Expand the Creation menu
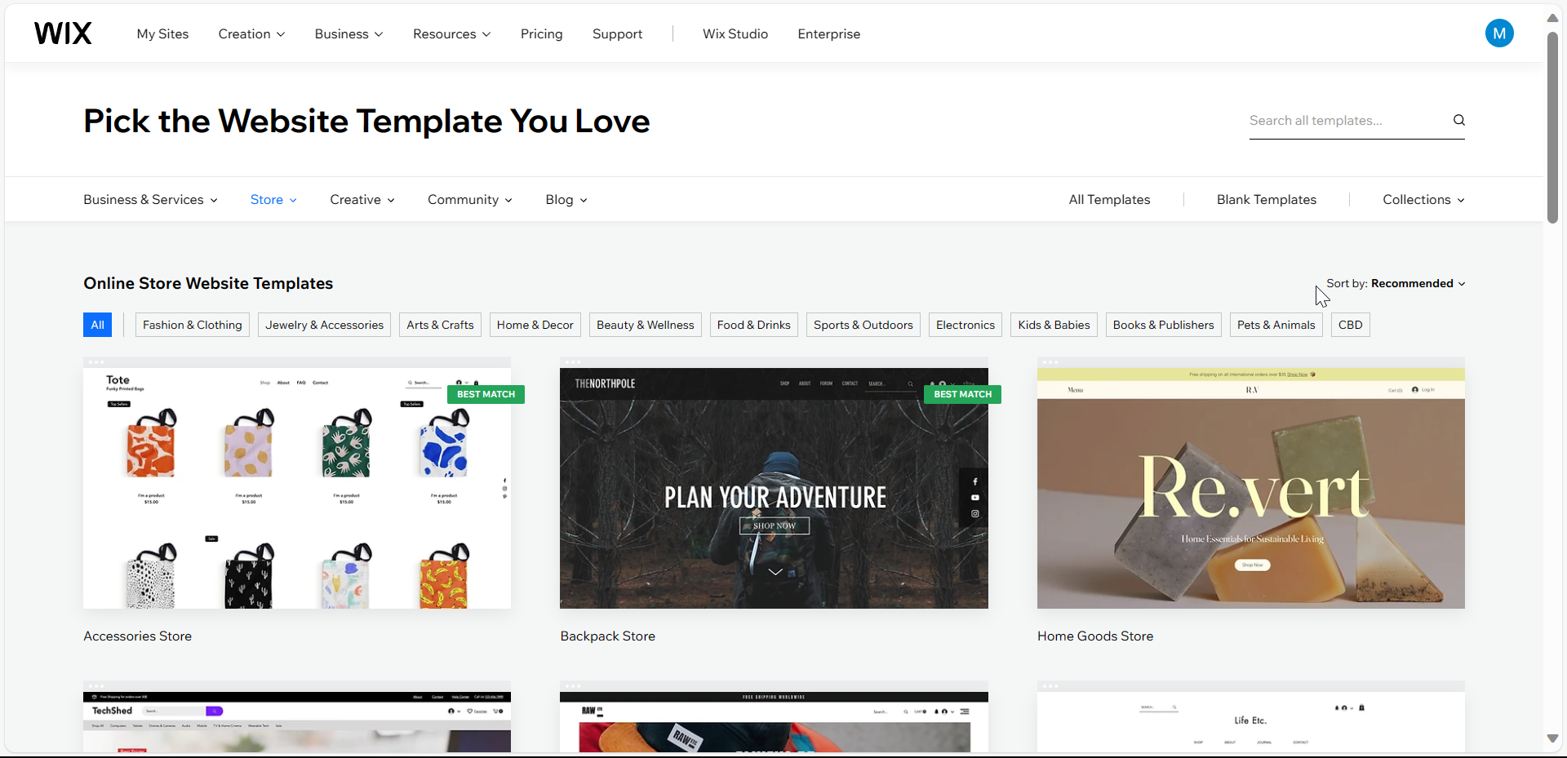Image resolution: width=1567 pixels, height=758 pixels. pyautogui.click(x=251, y=33)
